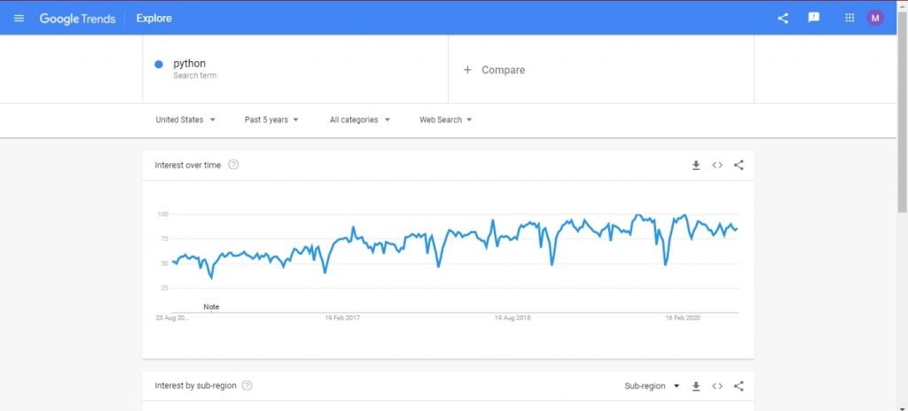Open the send feedback icon

click(814, 18)
